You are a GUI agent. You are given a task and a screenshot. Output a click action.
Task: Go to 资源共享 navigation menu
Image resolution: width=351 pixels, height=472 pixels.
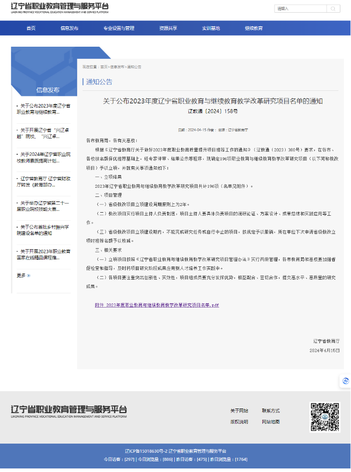pyautogui.click(x=168, y=28)
